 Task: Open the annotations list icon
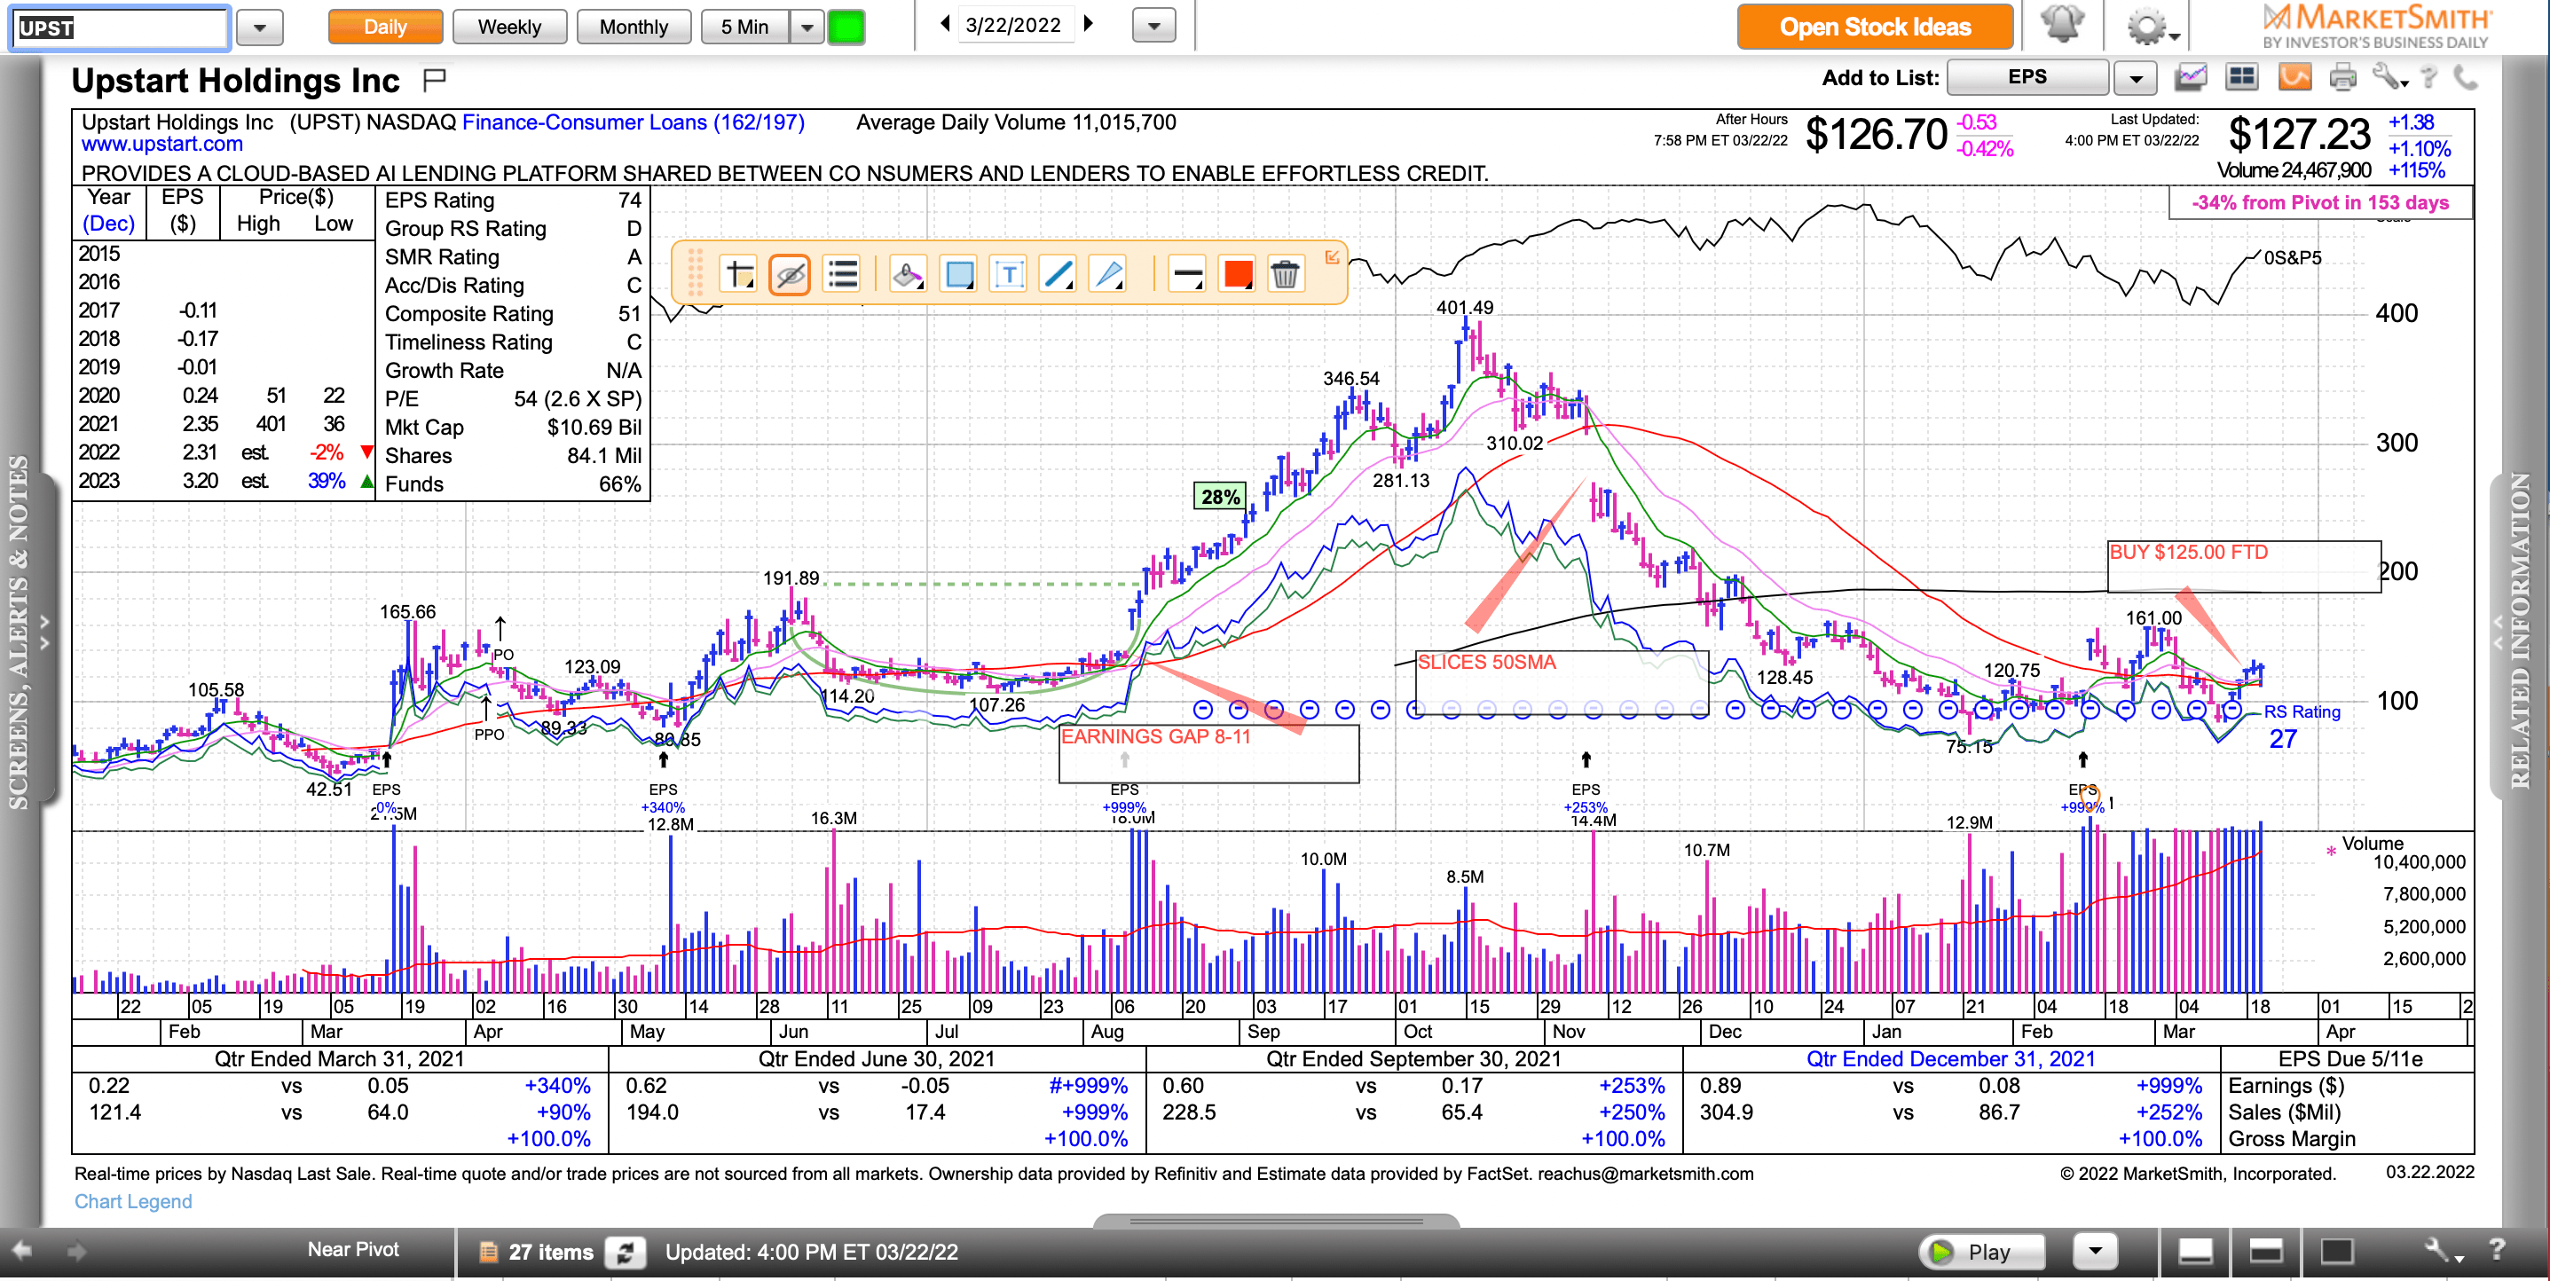841,274
